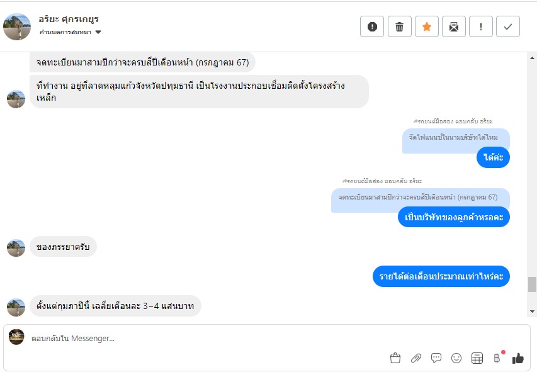Open the emoji picker

(x=456, y=358)
